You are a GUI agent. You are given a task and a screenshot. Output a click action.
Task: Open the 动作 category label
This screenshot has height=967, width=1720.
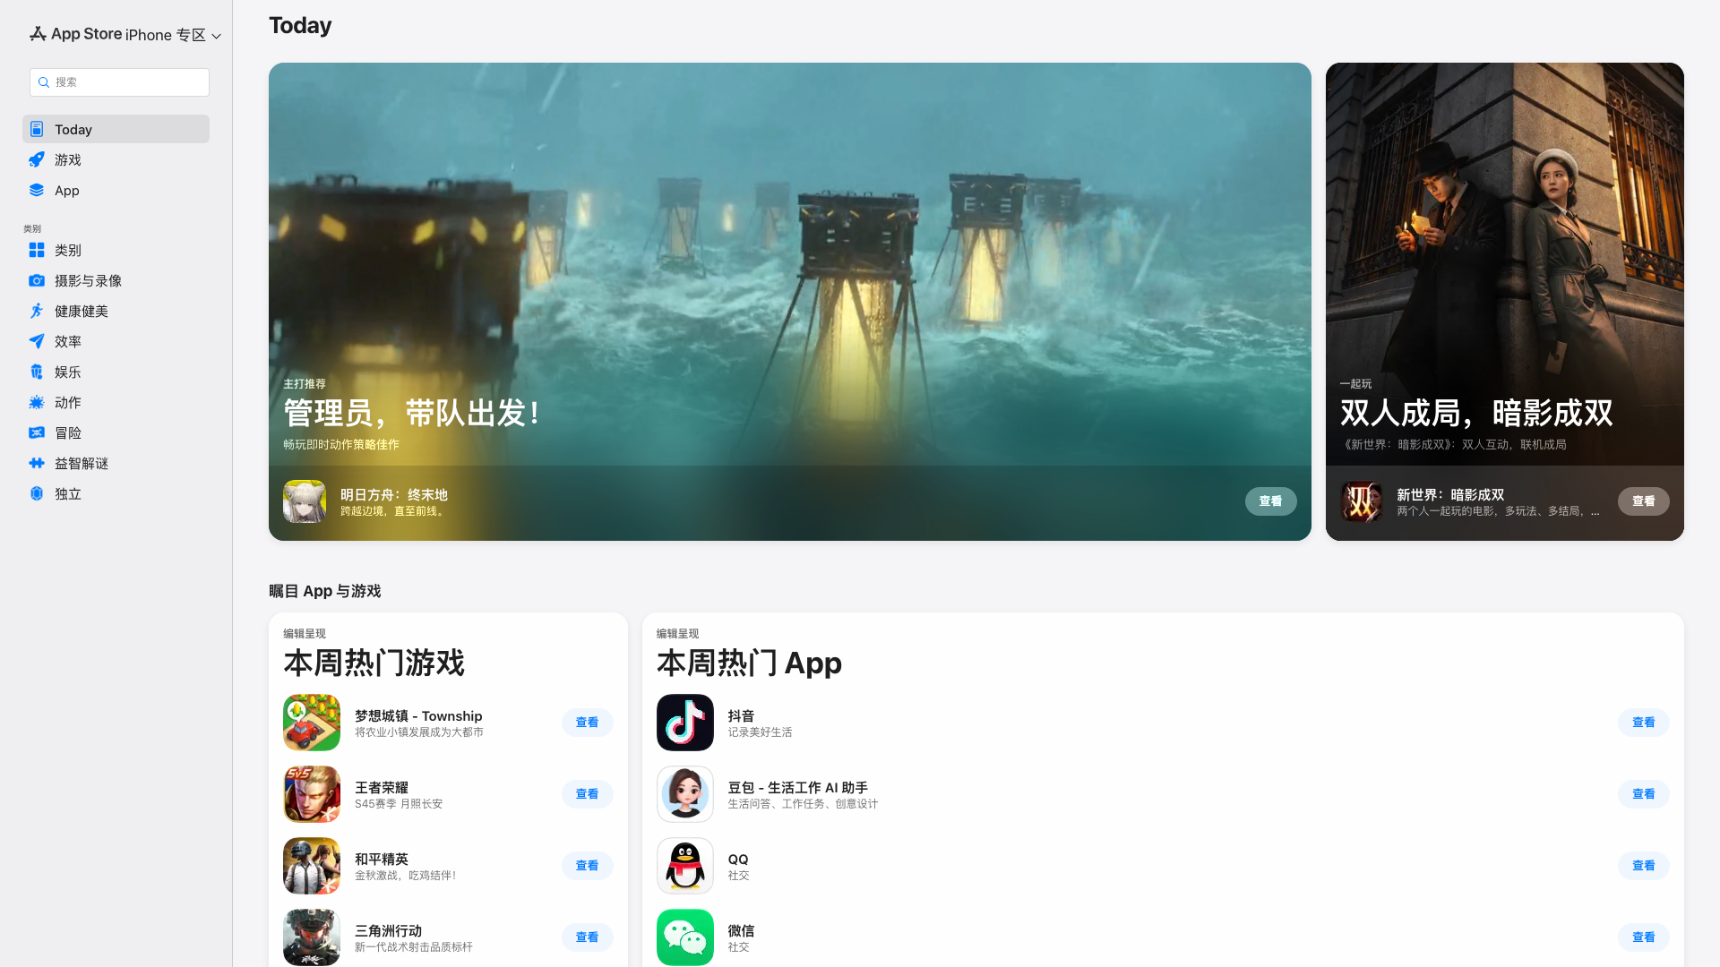coord(68,403)
